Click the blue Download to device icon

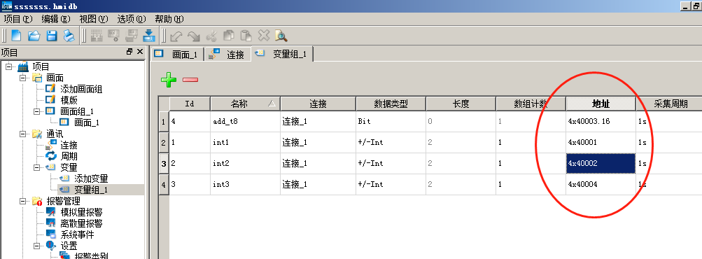148,36
